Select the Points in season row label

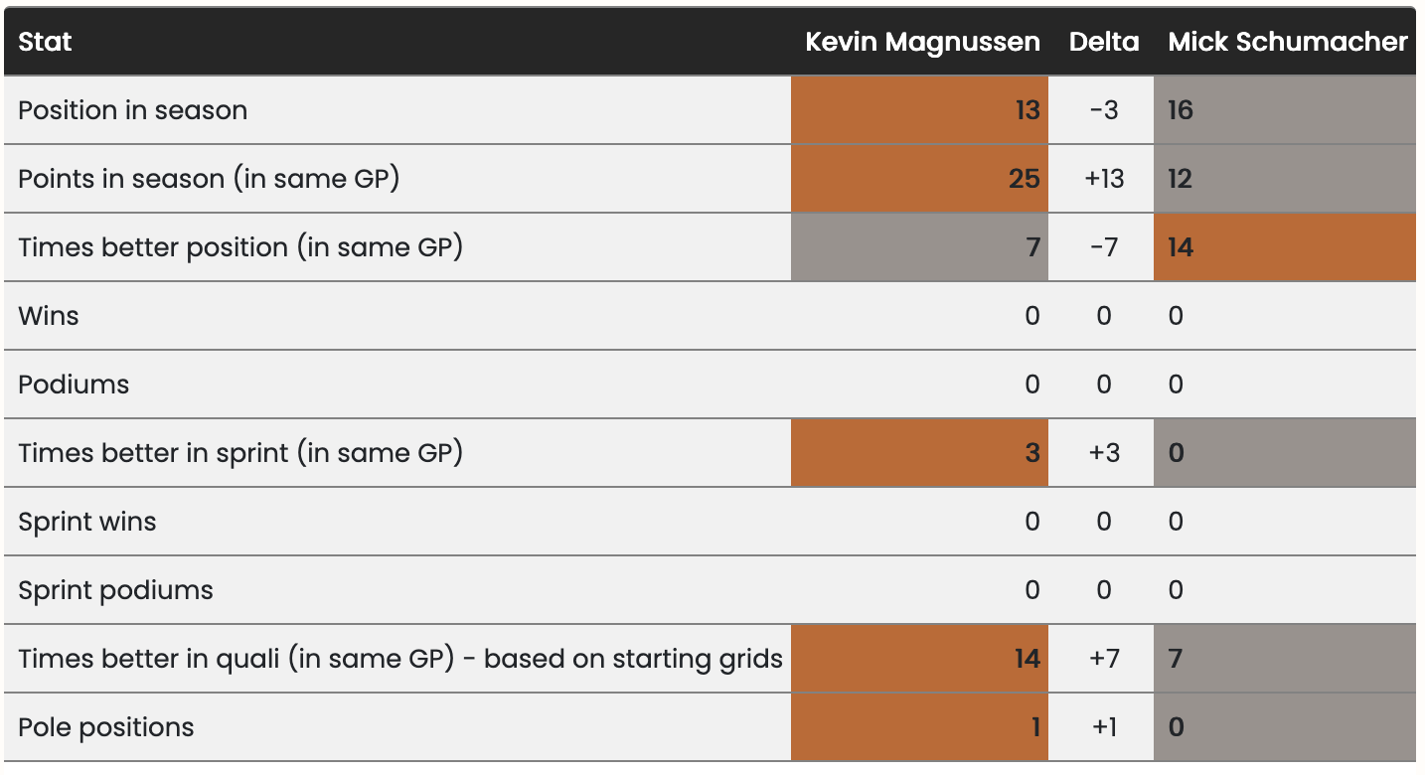[209, 179]
